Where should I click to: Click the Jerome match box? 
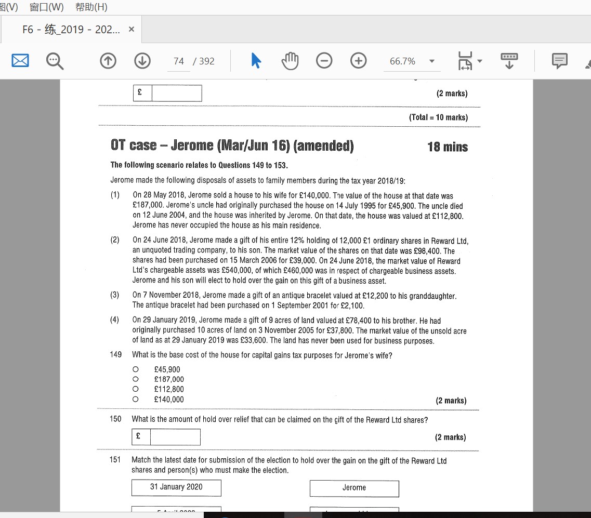[354, 488]
